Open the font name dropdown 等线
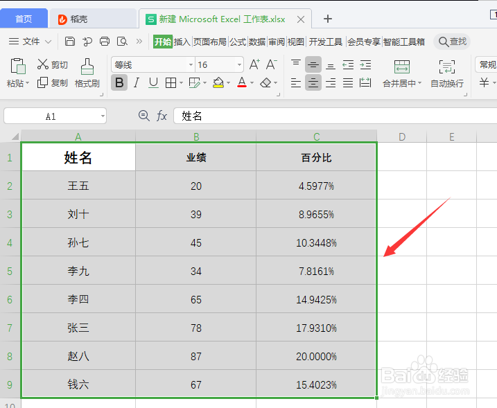497x408 pixels. pyautogui.click(x=191, y=64)
